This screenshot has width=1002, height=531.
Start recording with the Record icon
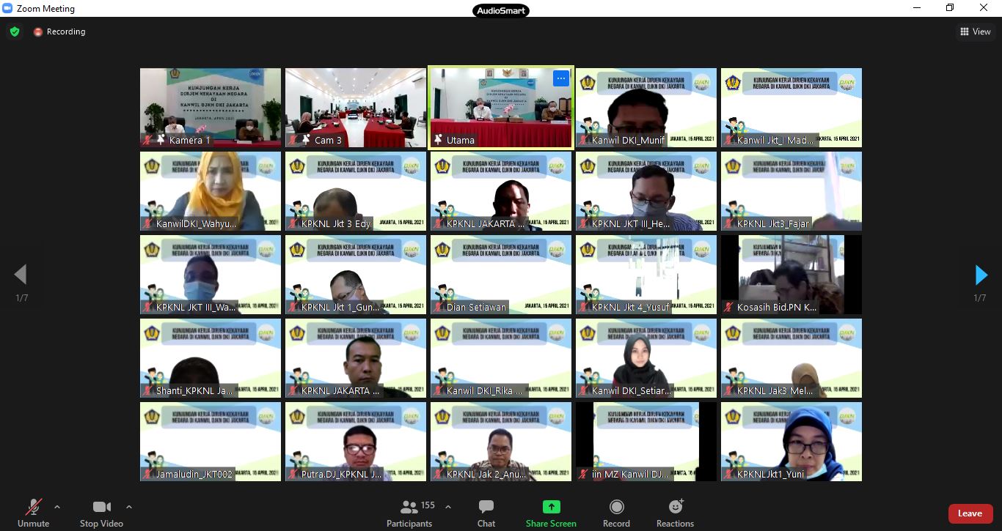pos(616,507)
